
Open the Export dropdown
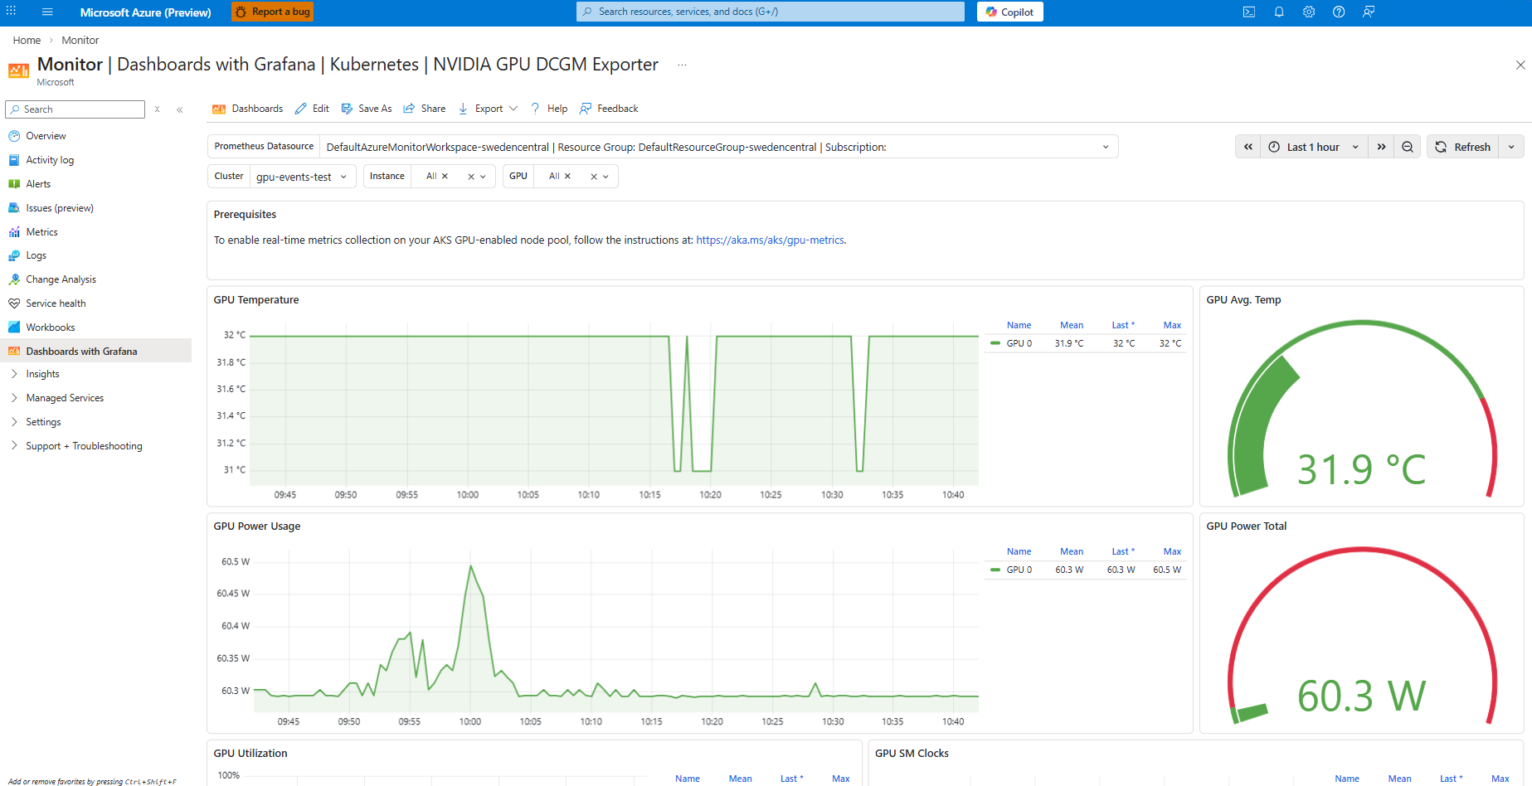click(489, 109)
